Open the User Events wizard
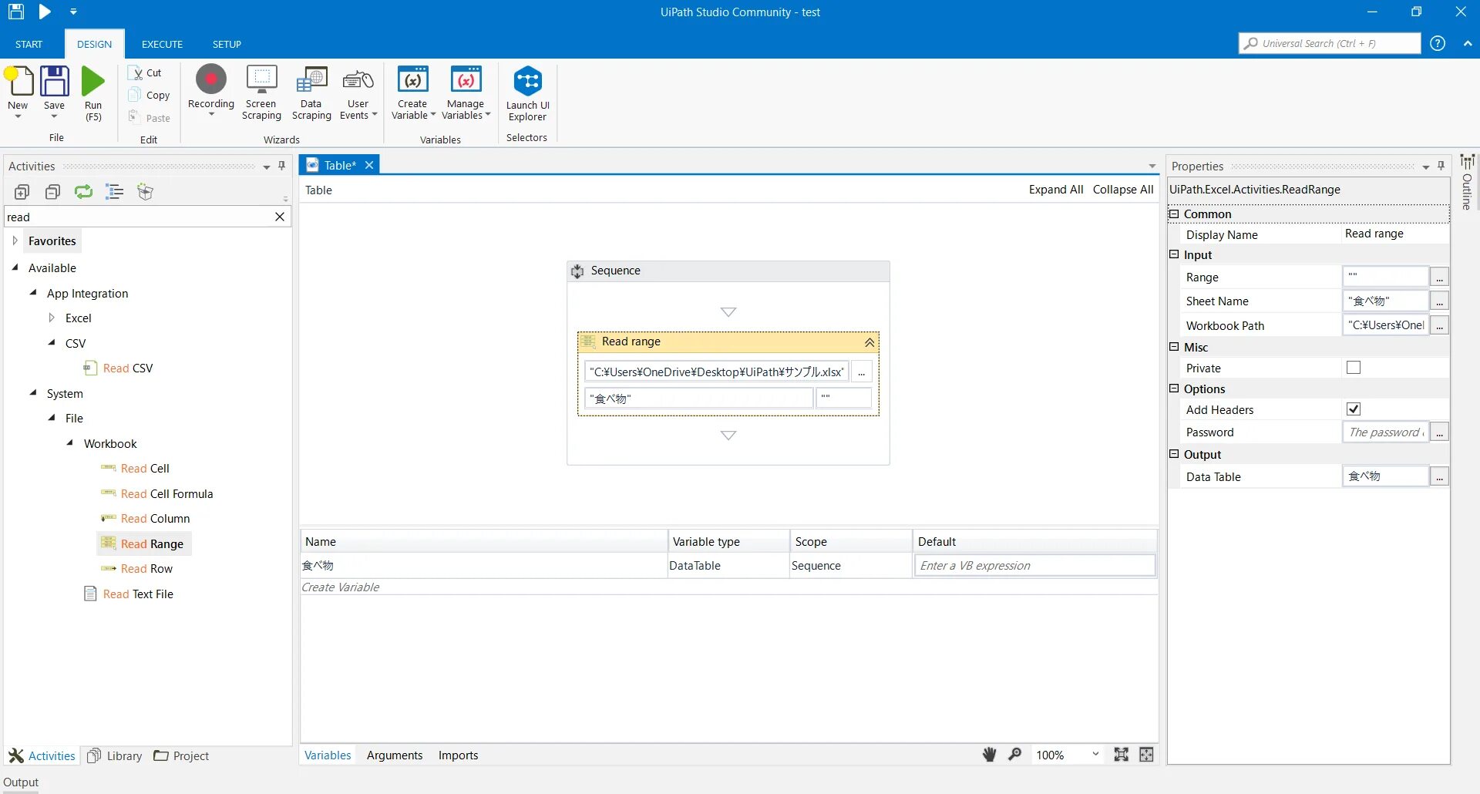 coord(358,89)
